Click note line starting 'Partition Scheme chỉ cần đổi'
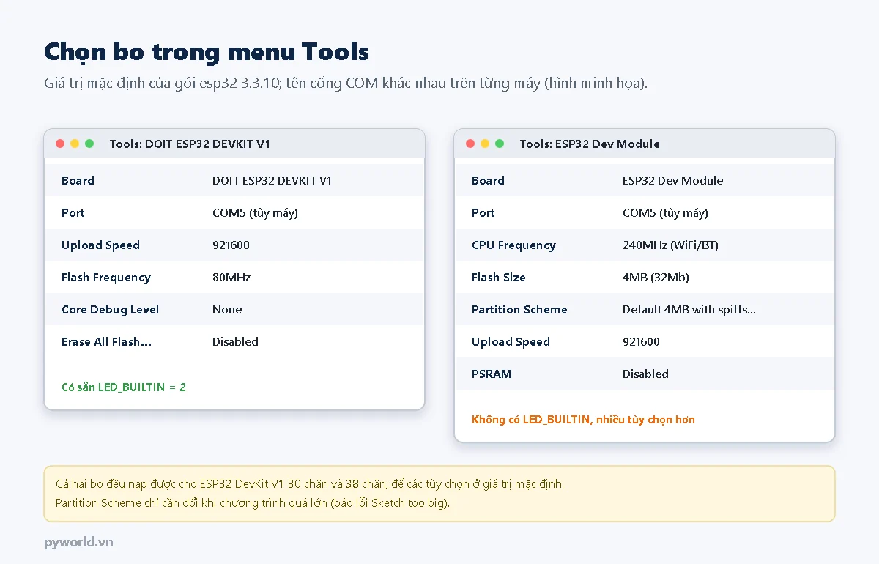879x564 pixels. 253,503
